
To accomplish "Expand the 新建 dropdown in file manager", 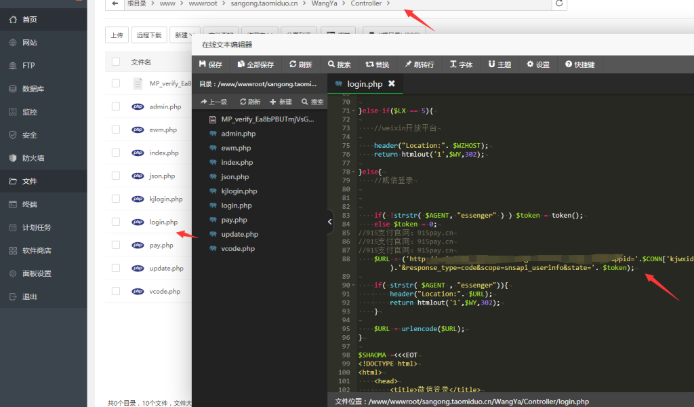I will click(x=183, y=35).
